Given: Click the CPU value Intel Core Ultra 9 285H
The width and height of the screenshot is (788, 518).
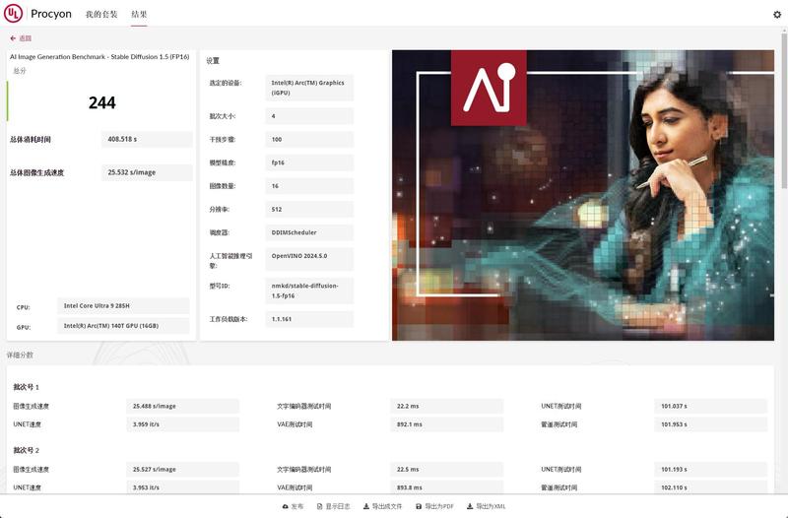Looking at the screenshot, I should tap(123, 305).
